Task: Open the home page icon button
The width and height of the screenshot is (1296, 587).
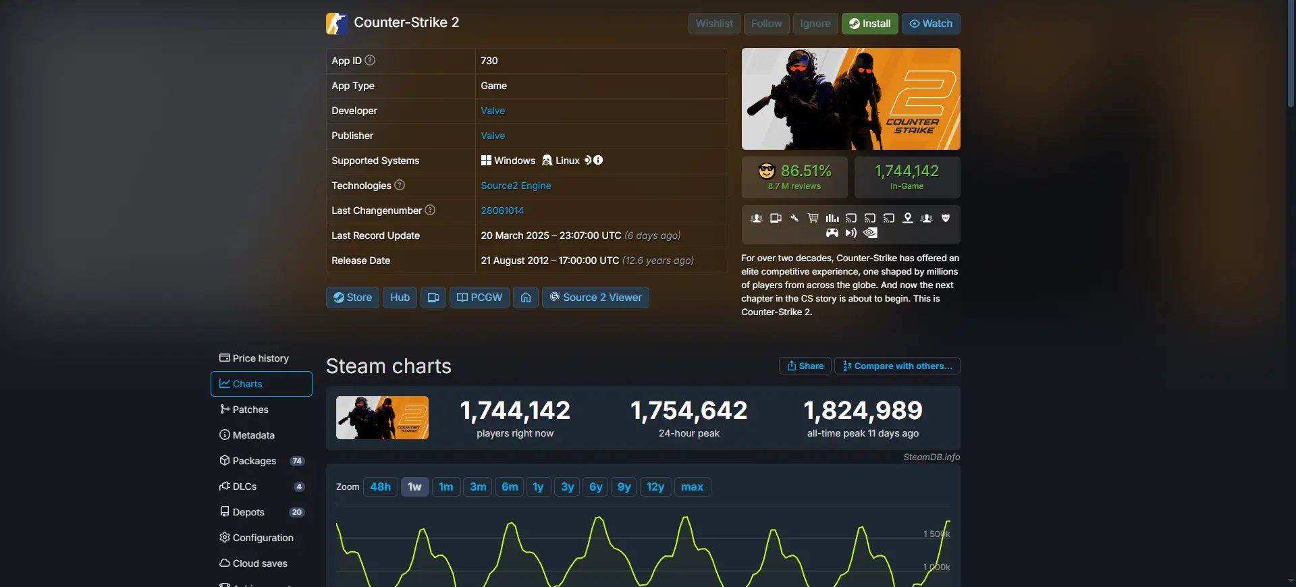Action: pos(526,298)
